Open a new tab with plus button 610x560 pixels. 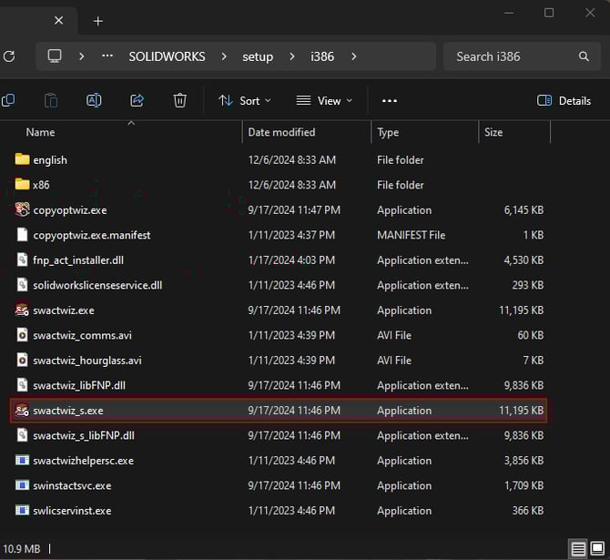tap(98, 21)
